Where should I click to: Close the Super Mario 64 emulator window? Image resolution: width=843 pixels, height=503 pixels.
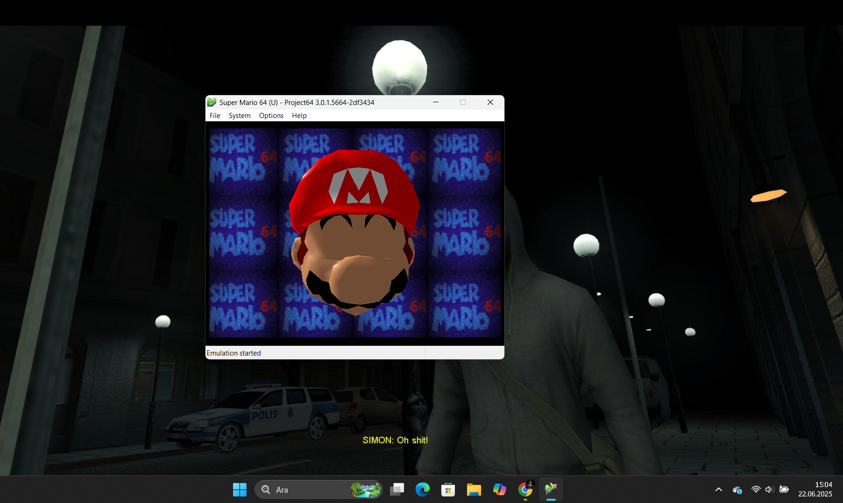point(490,102)
